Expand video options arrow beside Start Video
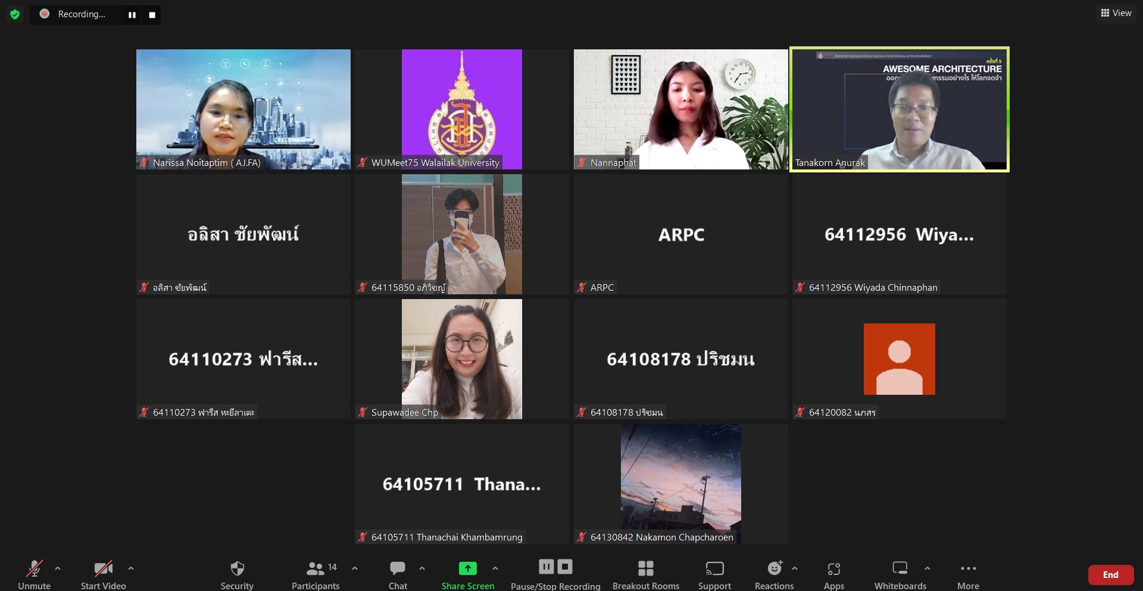Viewport: 1143px width, 591px height. click(x=131, y=568)
